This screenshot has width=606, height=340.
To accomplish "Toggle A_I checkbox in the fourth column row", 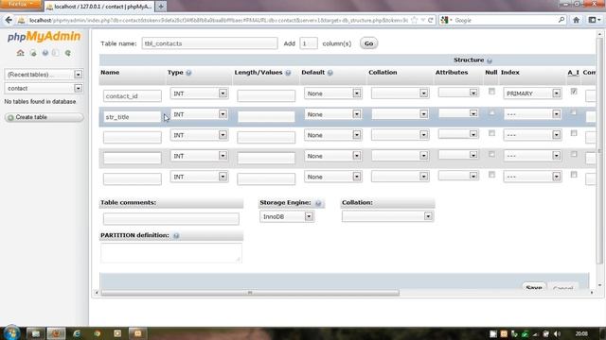I will point(574,154).
